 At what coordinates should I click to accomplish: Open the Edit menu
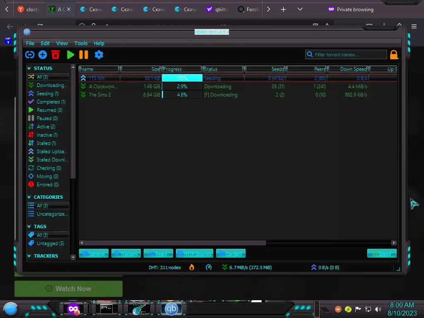45,43
